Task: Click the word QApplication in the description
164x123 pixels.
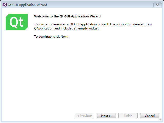Action: click(44, 28)
